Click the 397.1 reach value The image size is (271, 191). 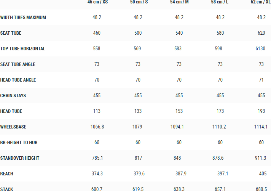coord(223,174)
